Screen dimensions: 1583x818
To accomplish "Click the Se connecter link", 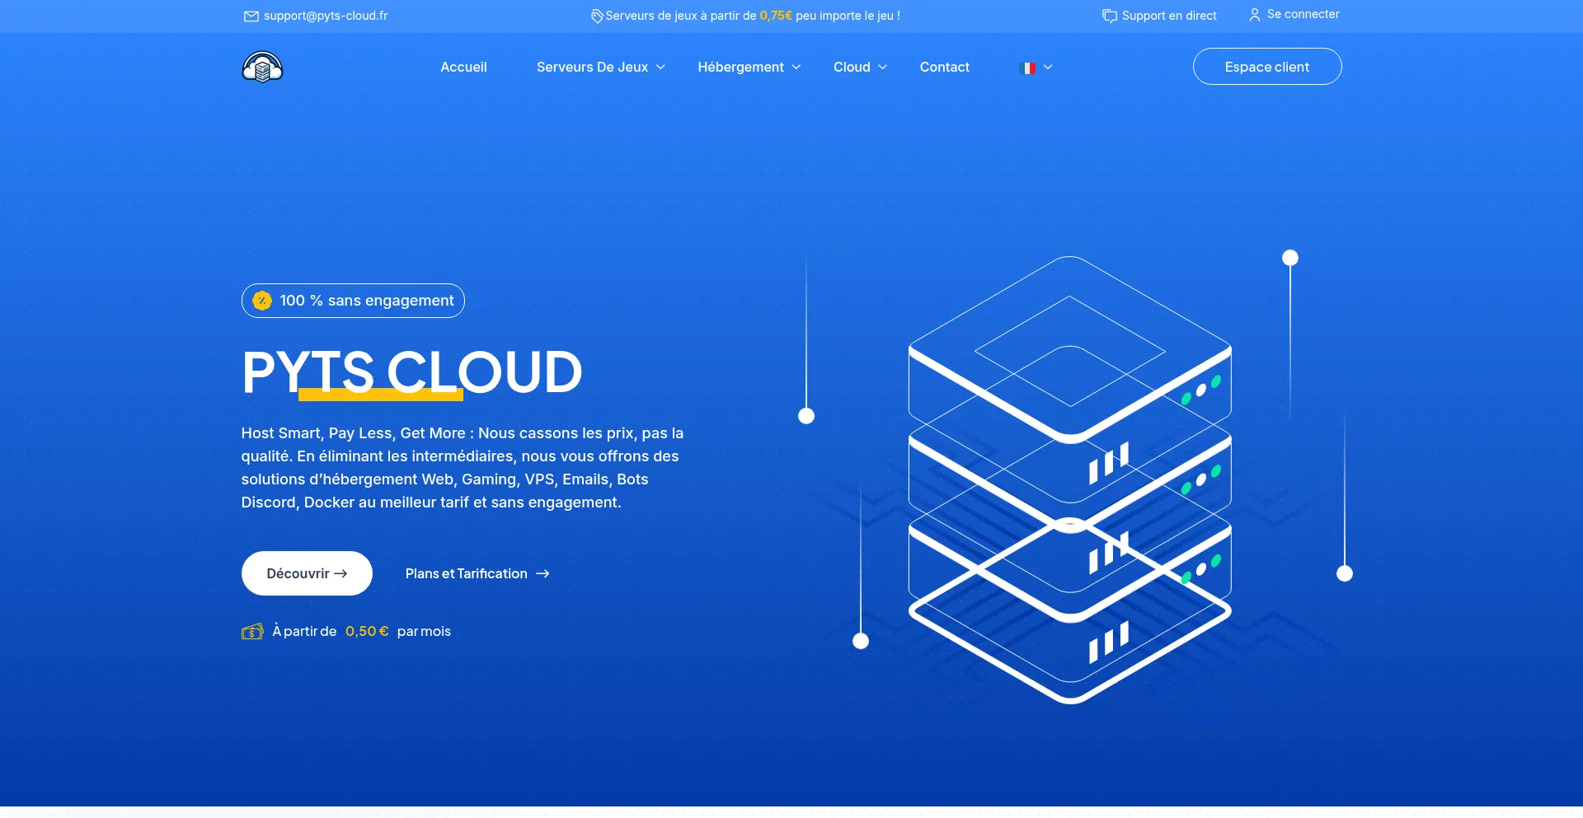I will [1303, 15].
